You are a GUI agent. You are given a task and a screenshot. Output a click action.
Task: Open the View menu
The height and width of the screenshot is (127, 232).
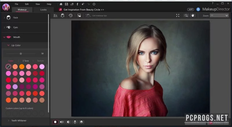pos(38,4)
